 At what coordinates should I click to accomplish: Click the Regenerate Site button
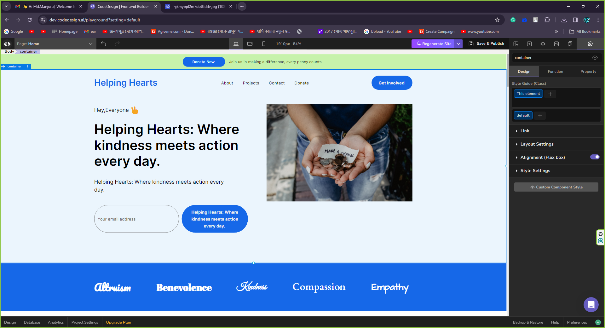(x=433, y=44)
